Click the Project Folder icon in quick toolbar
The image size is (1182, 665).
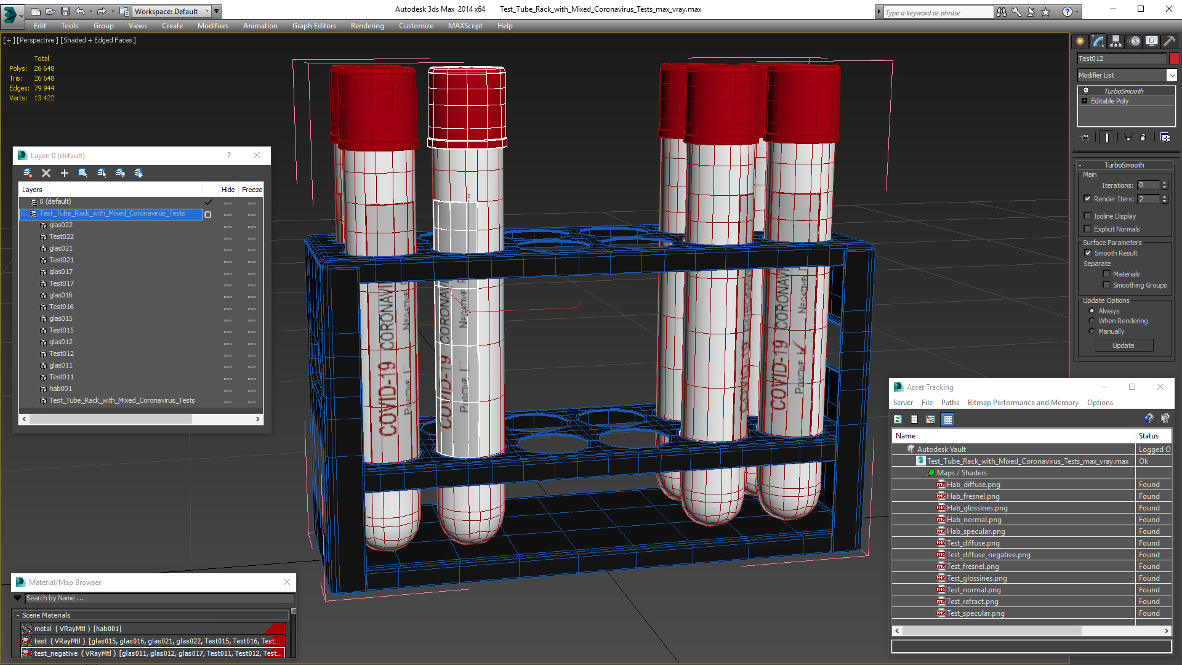click(x=124, y=11)
